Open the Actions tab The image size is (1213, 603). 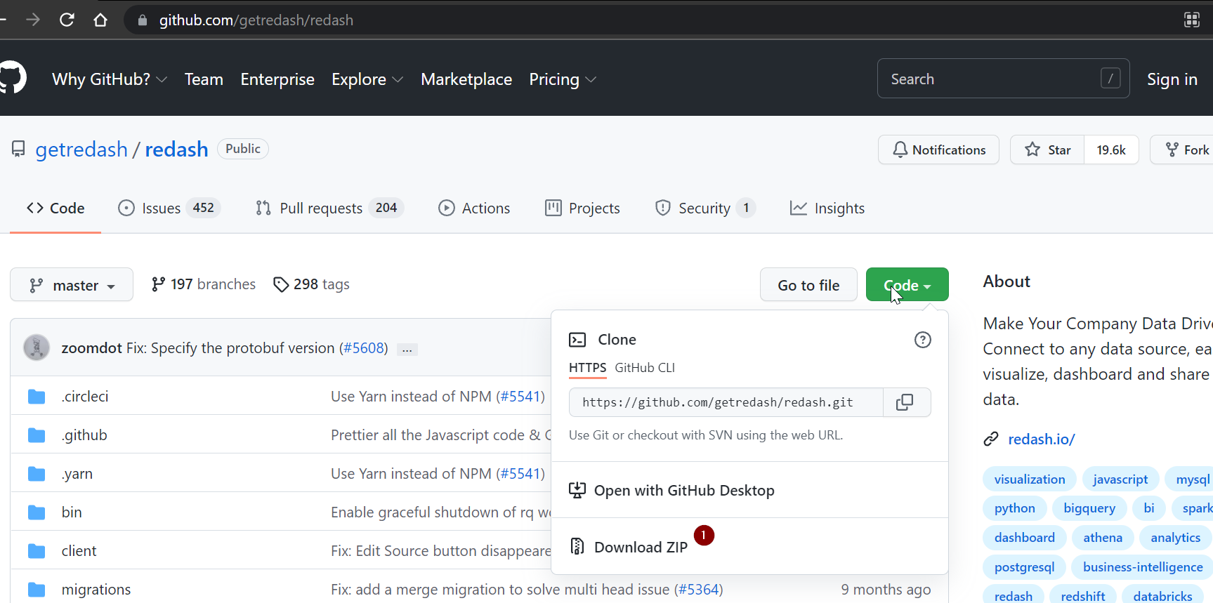(474, 208)
